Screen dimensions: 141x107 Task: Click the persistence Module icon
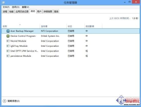coord(8,56)
